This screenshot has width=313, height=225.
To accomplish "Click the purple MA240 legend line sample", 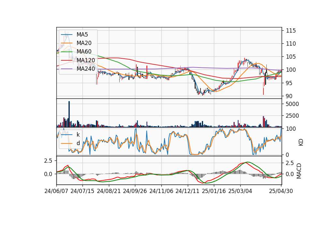I will pyautogui.click(x=67, y=69).
